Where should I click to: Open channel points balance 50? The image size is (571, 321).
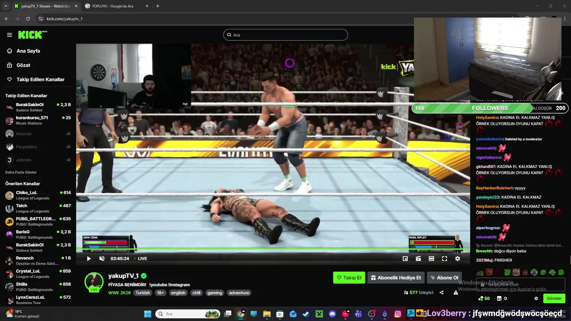pyautogui.click(x=484, y=298)
